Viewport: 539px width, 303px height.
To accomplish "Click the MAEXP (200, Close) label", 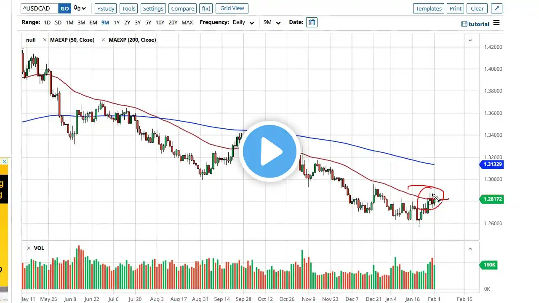I will [132, 40].
